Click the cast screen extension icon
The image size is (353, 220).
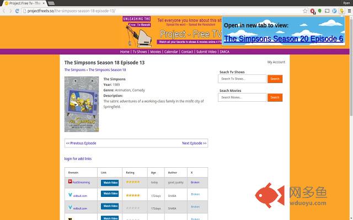click(327, 11)
